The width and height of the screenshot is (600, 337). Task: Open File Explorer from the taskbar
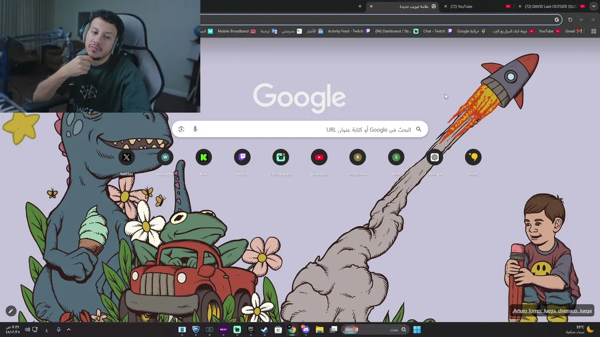coord(320,330)
